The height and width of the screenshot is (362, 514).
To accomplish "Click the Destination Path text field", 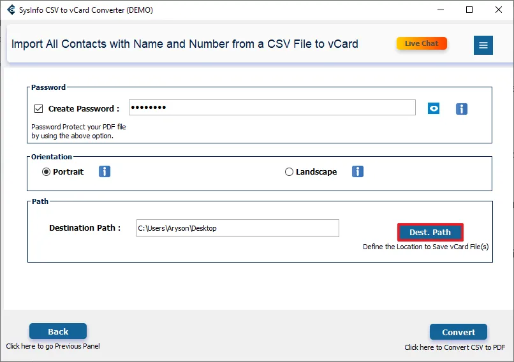I will coord(237,228).
